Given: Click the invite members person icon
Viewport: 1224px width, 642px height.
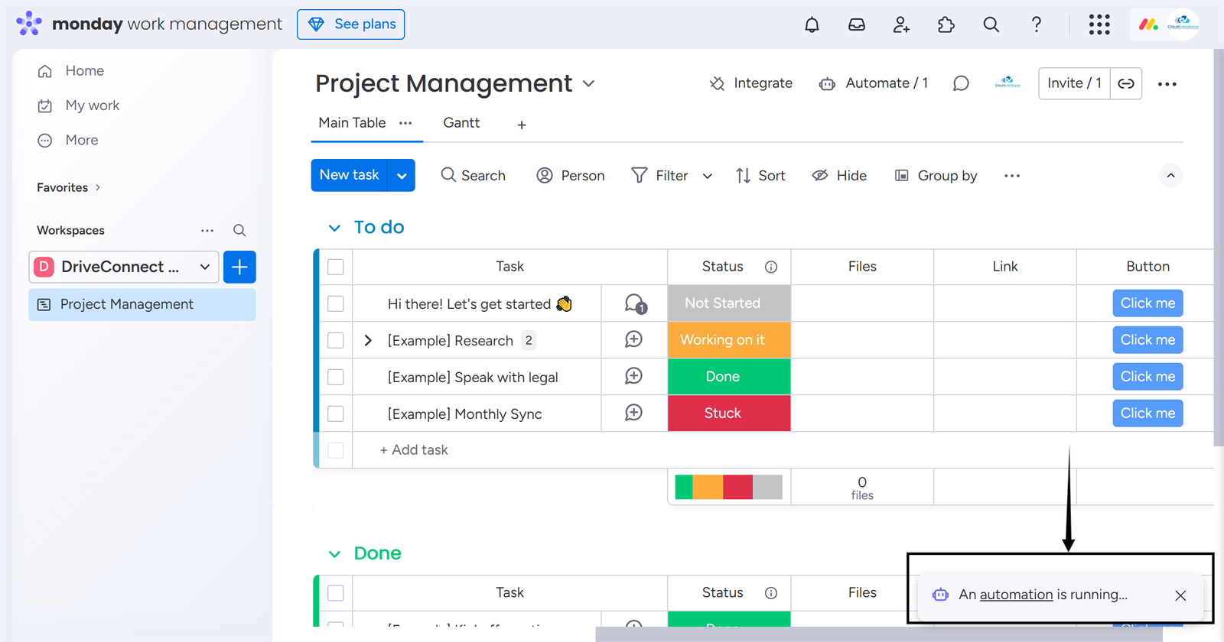Looking at the screenshot, I should 901,24.
